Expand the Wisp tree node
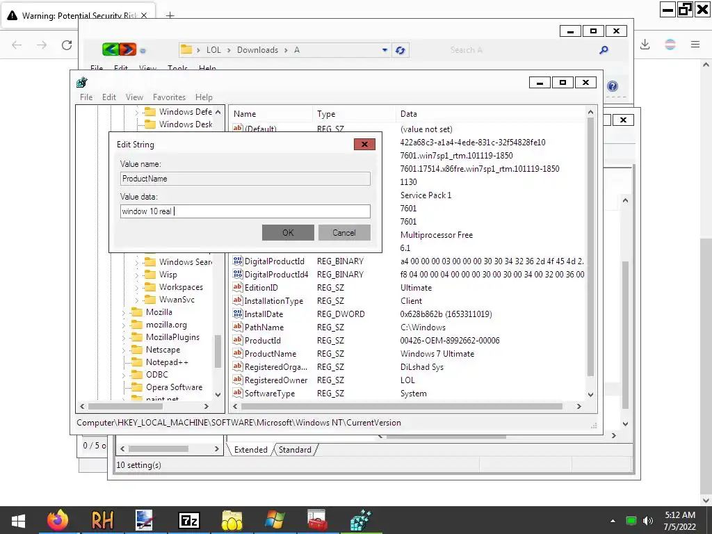Viewport: 712px width, 534px height. 137,275
